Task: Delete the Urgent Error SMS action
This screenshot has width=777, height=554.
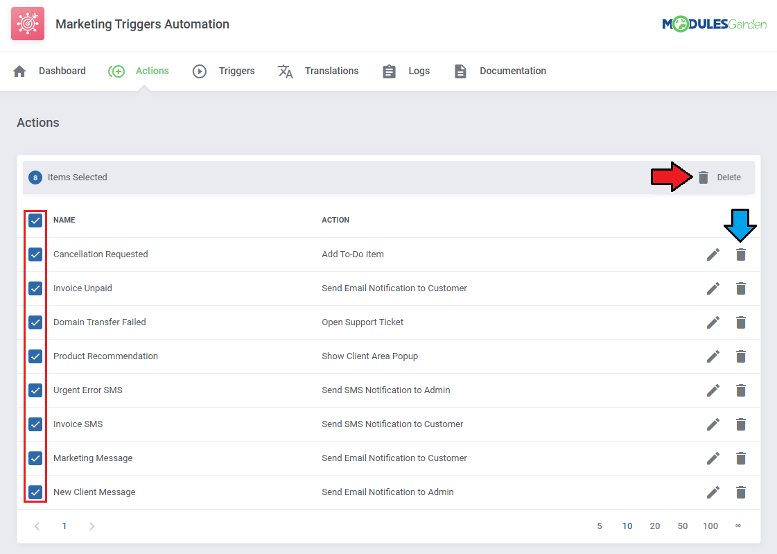Action: pos(741,390)
